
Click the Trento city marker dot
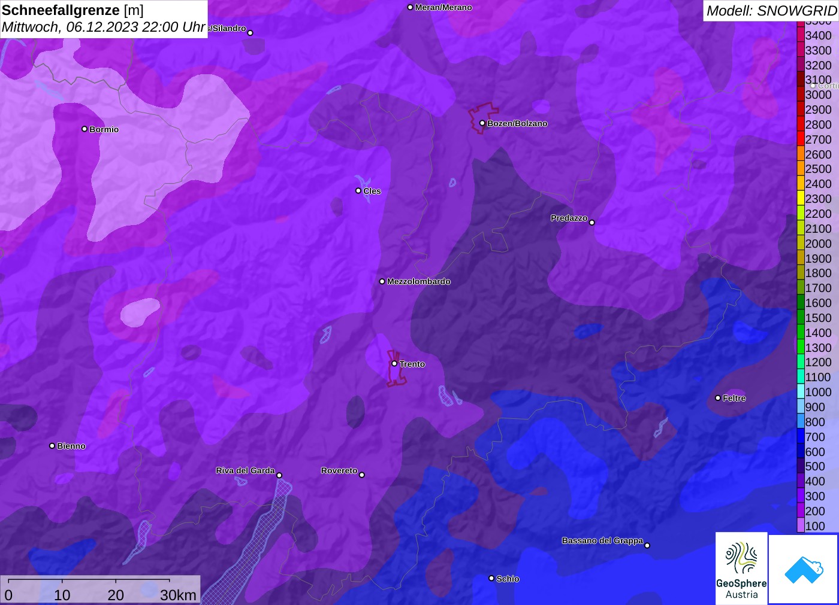tap(394, 363)
